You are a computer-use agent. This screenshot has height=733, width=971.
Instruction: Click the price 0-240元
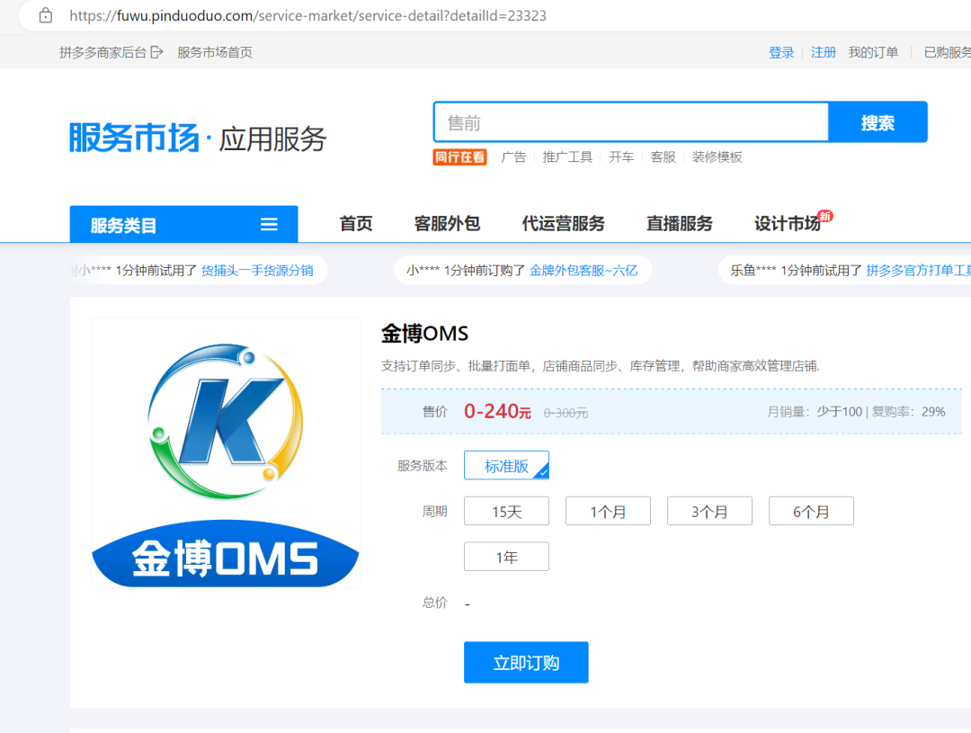click(x=497, y=411)
